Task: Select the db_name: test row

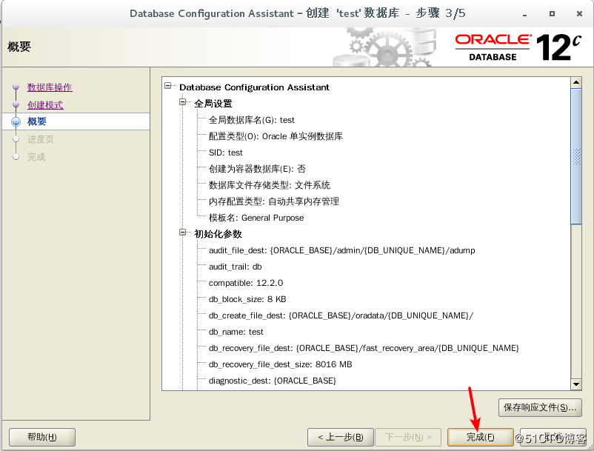Action: (236, 332)
